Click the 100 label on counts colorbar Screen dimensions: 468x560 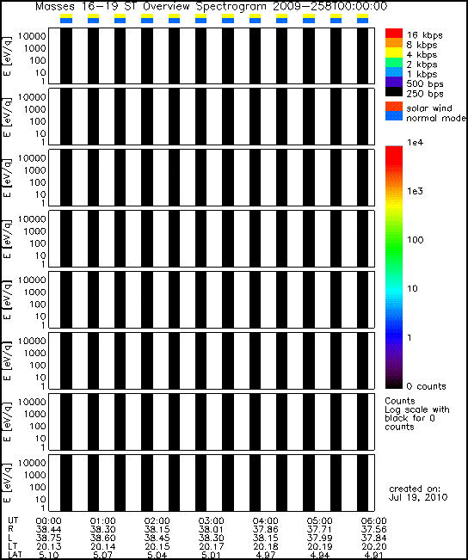[x=416, y=240]
